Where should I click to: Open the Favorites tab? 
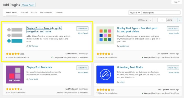tap(59, 12)
